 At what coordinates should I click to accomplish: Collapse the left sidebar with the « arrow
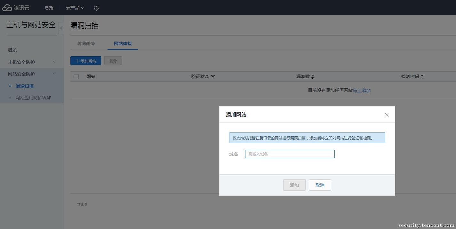(61, 28)
